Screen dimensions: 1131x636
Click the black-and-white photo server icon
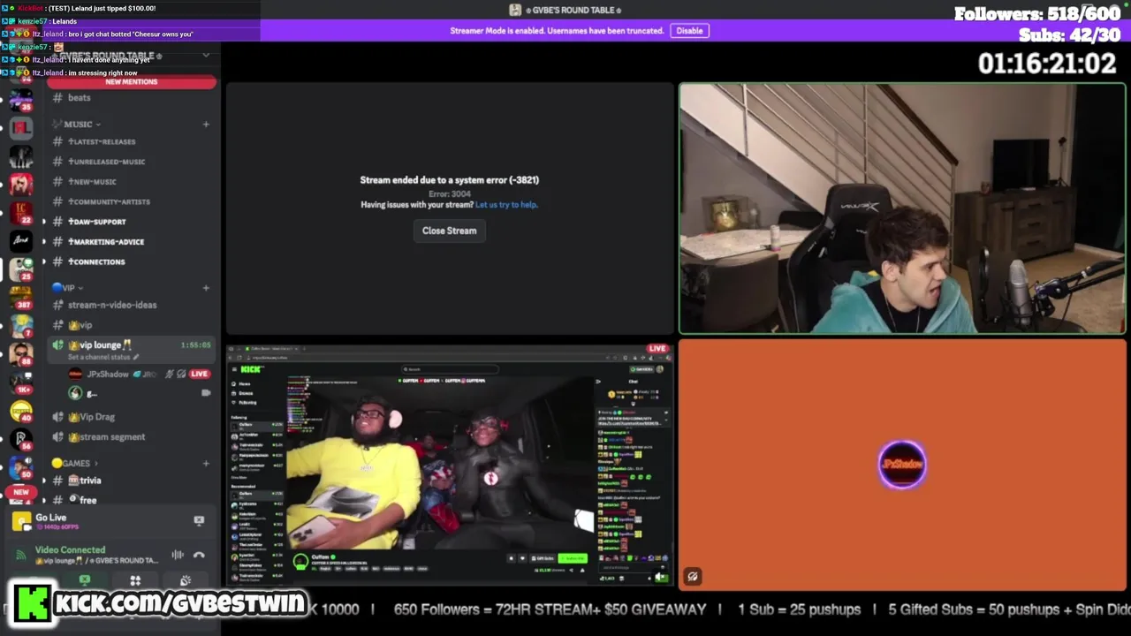tap(21, 155)
